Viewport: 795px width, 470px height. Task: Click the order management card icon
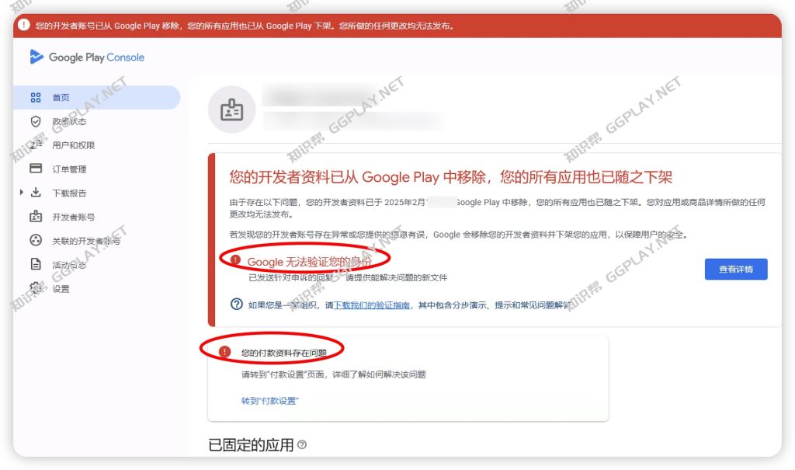coord(36,169)
